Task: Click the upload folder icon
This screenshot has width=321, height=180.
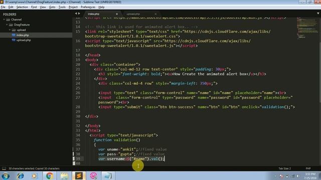Action: [14, 30]
